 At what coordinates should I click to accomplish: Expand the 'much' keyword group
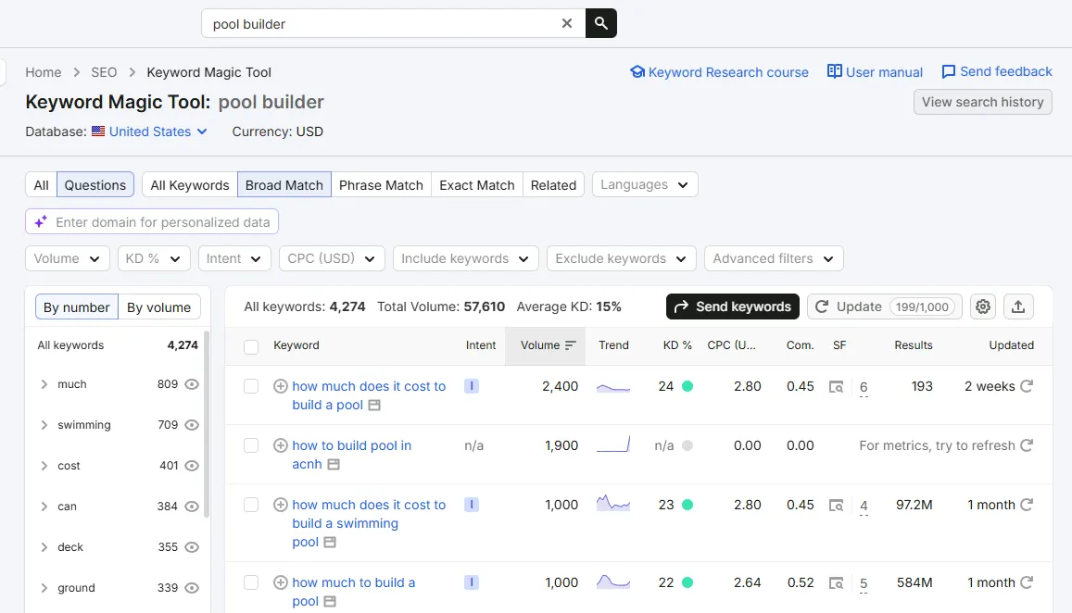[44, 384]
